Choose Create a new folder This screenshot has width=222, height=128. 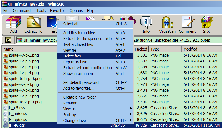coord(95,97)
